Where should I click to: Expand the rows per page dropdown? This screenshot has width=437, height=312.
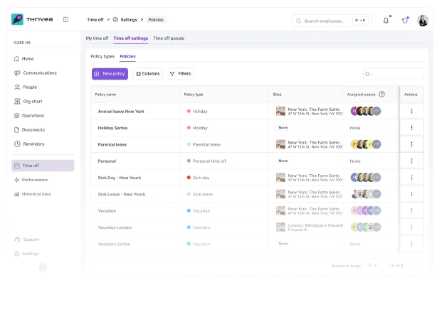(373, 265)
